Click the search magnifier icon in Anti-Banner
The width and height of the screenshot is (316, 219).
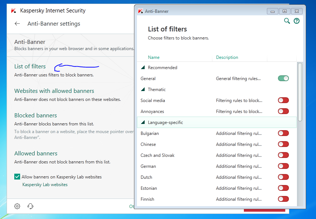(287, 21)
